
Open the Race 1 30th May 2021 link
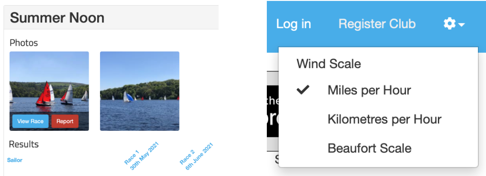click(x=142, y=156)
